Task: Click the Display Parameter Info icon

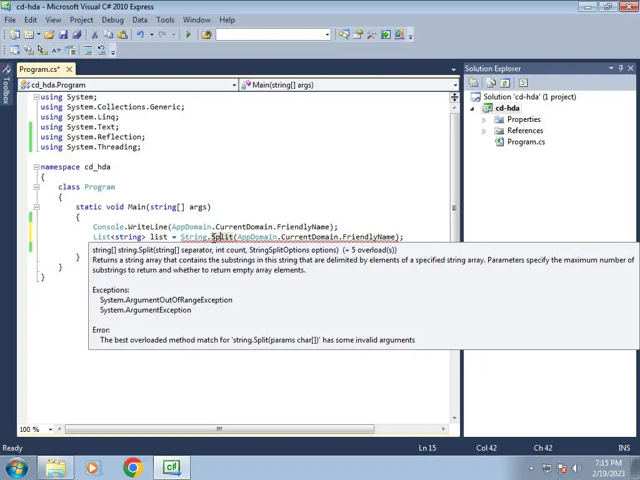Action: [29, 50]
